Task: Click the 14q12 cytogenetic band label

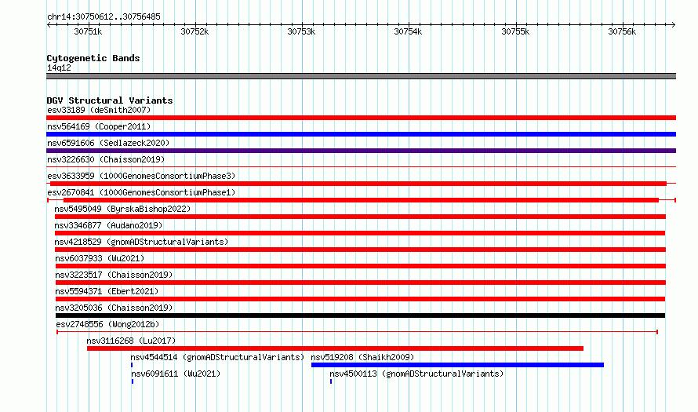Action: [x=59, y=67]
